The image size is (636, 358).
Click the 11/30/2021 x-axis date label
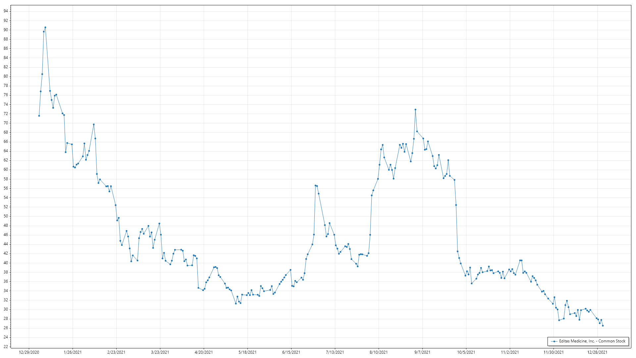point(554,352)
